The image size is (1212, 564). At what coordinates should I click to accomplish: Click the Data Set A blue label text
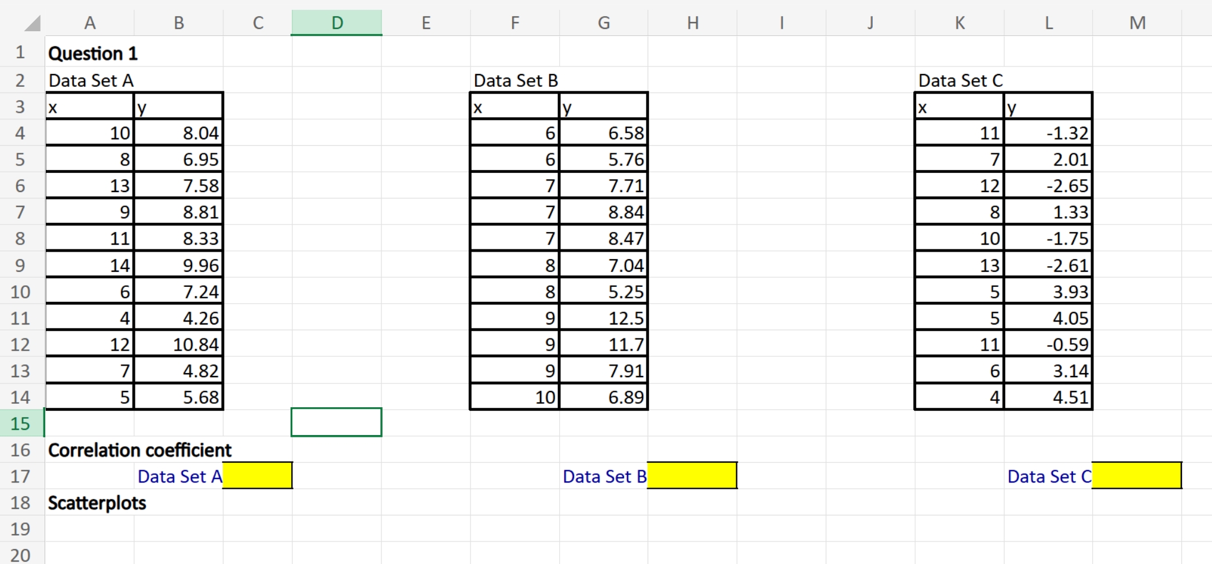click(x=179, y=476)
